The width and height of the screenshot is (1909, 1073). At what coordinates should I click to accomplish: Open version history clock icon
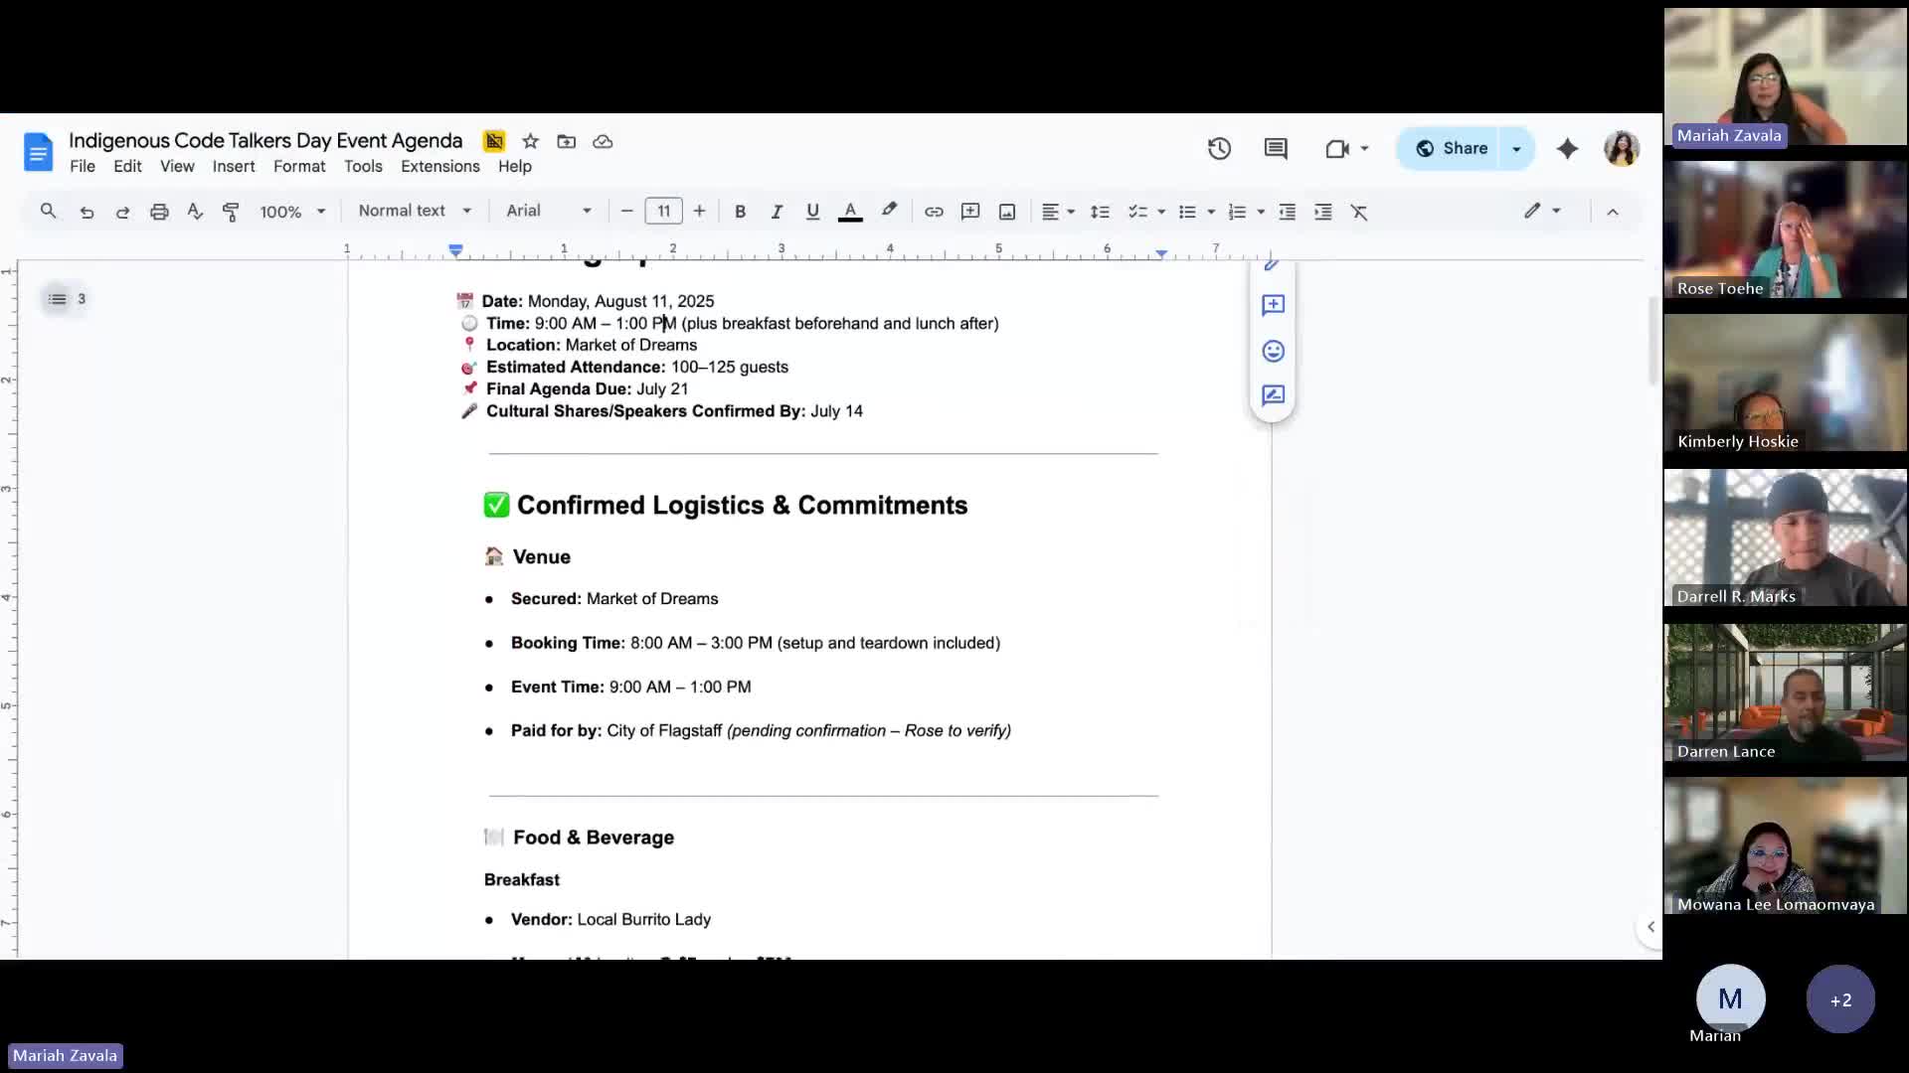click(1219, 149)
